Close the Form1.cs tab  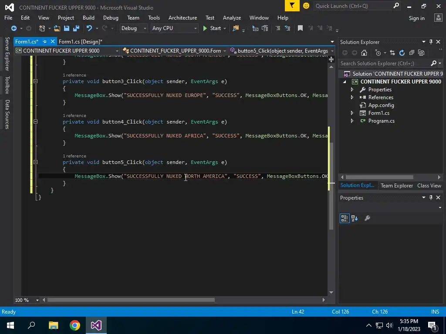53,41
